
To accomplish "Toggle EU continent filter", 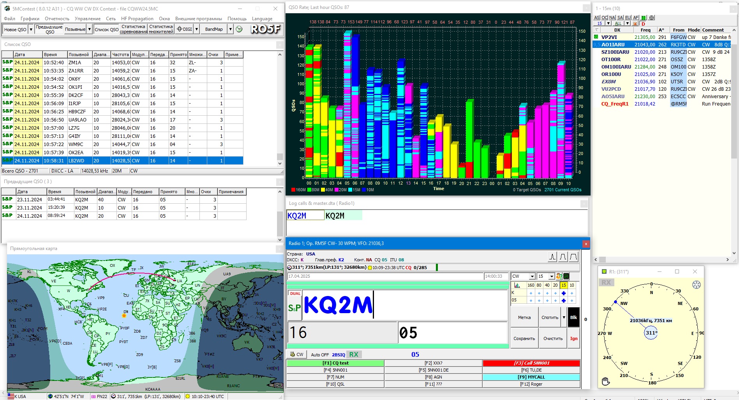I will (628, 18).
